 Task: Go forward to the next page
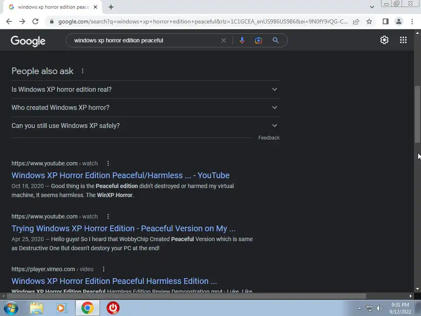(x=22, y=21)
